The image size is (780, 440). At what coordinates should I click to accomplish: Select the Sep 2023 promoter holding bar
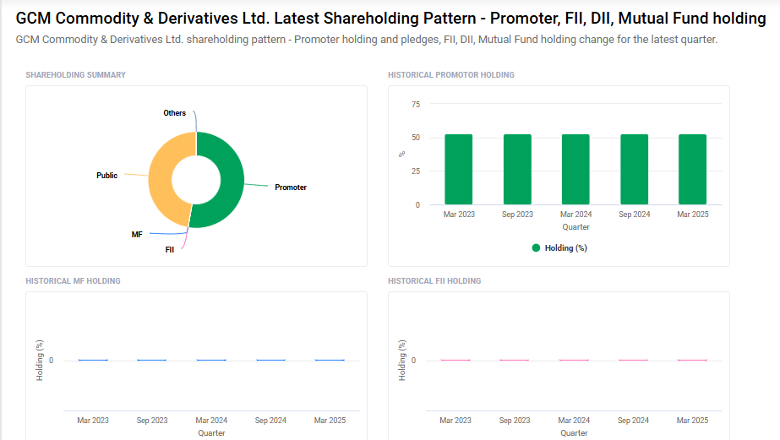[x=517, y=170]
